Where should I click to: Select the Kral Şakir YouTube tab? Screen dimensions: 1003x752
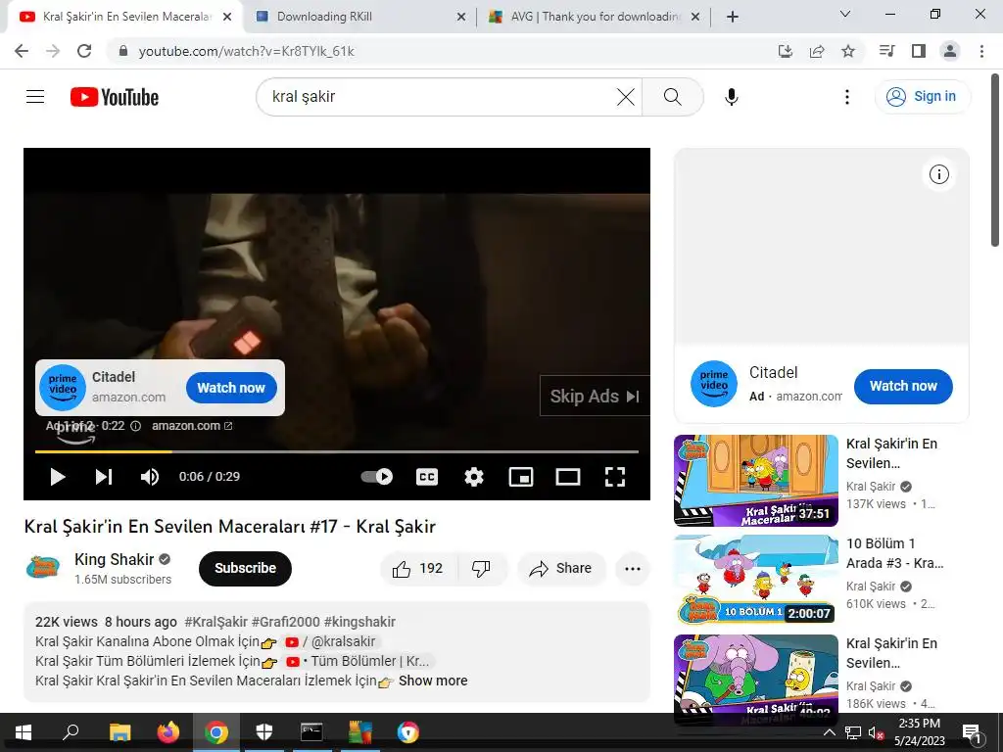coord(124,17)
